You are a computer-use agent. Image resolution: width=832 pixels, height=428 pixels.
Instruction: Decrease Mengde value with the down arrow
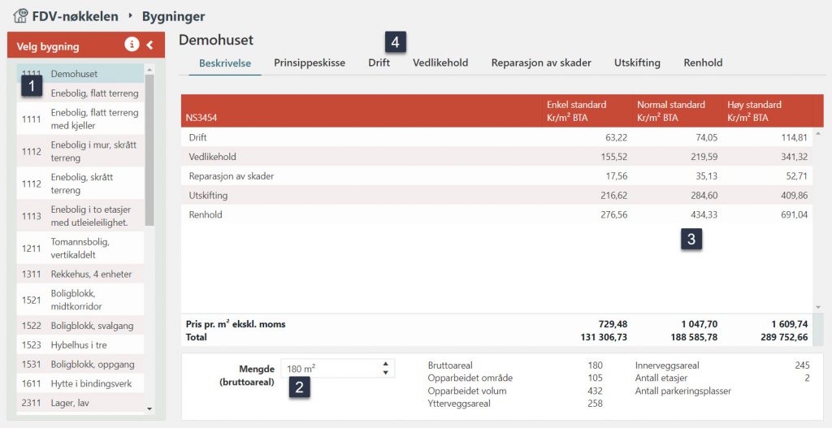pos(385,373)
